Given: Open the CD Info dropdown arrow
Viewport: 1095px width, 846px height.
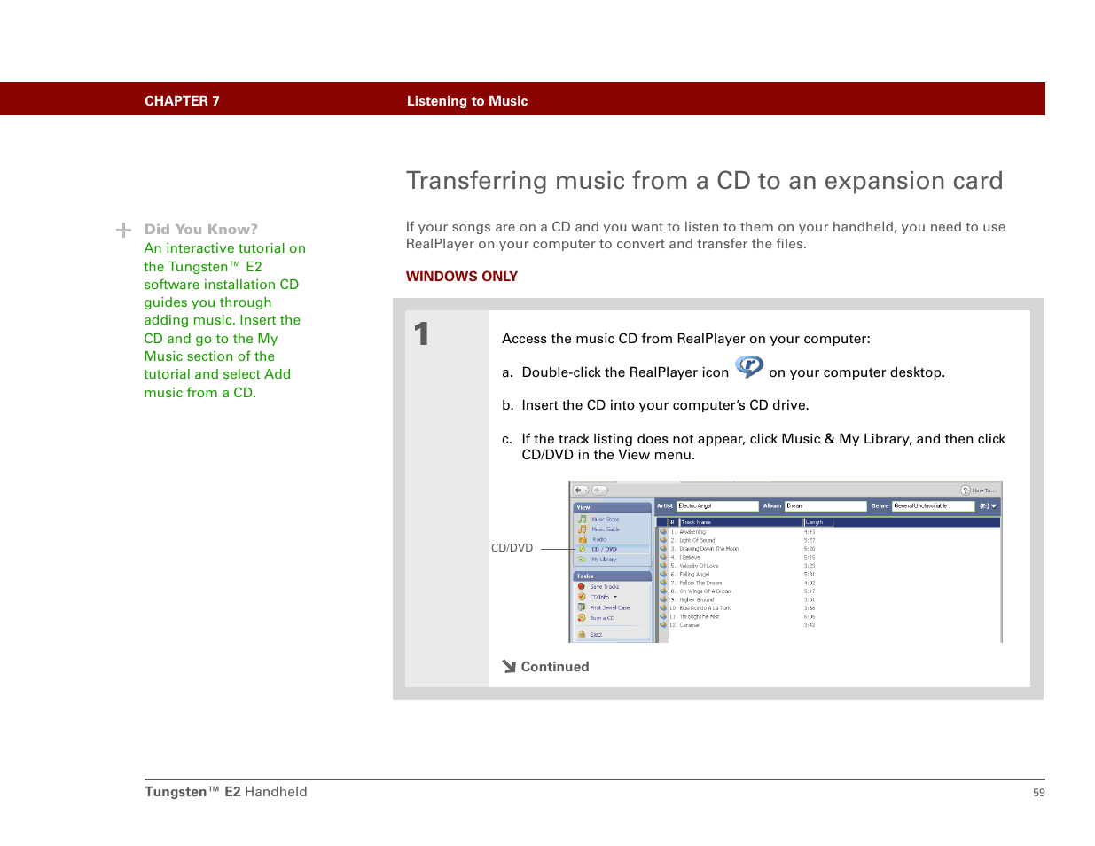Looking at the screenshot, I should (615, 597).
